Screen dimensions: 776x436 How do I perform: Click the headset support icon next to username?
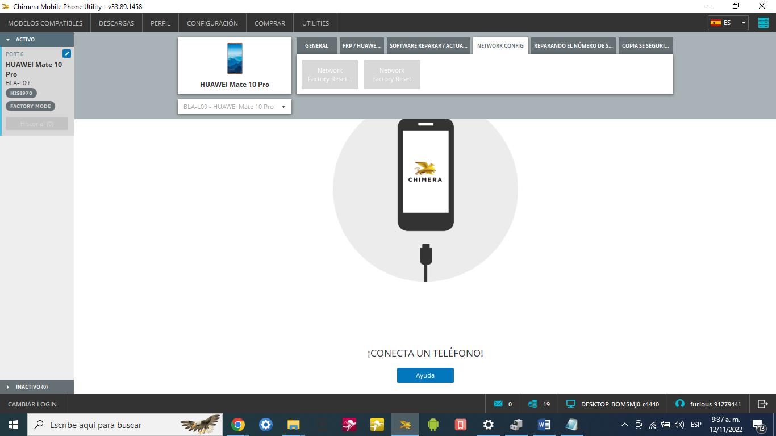pos(680,404)
